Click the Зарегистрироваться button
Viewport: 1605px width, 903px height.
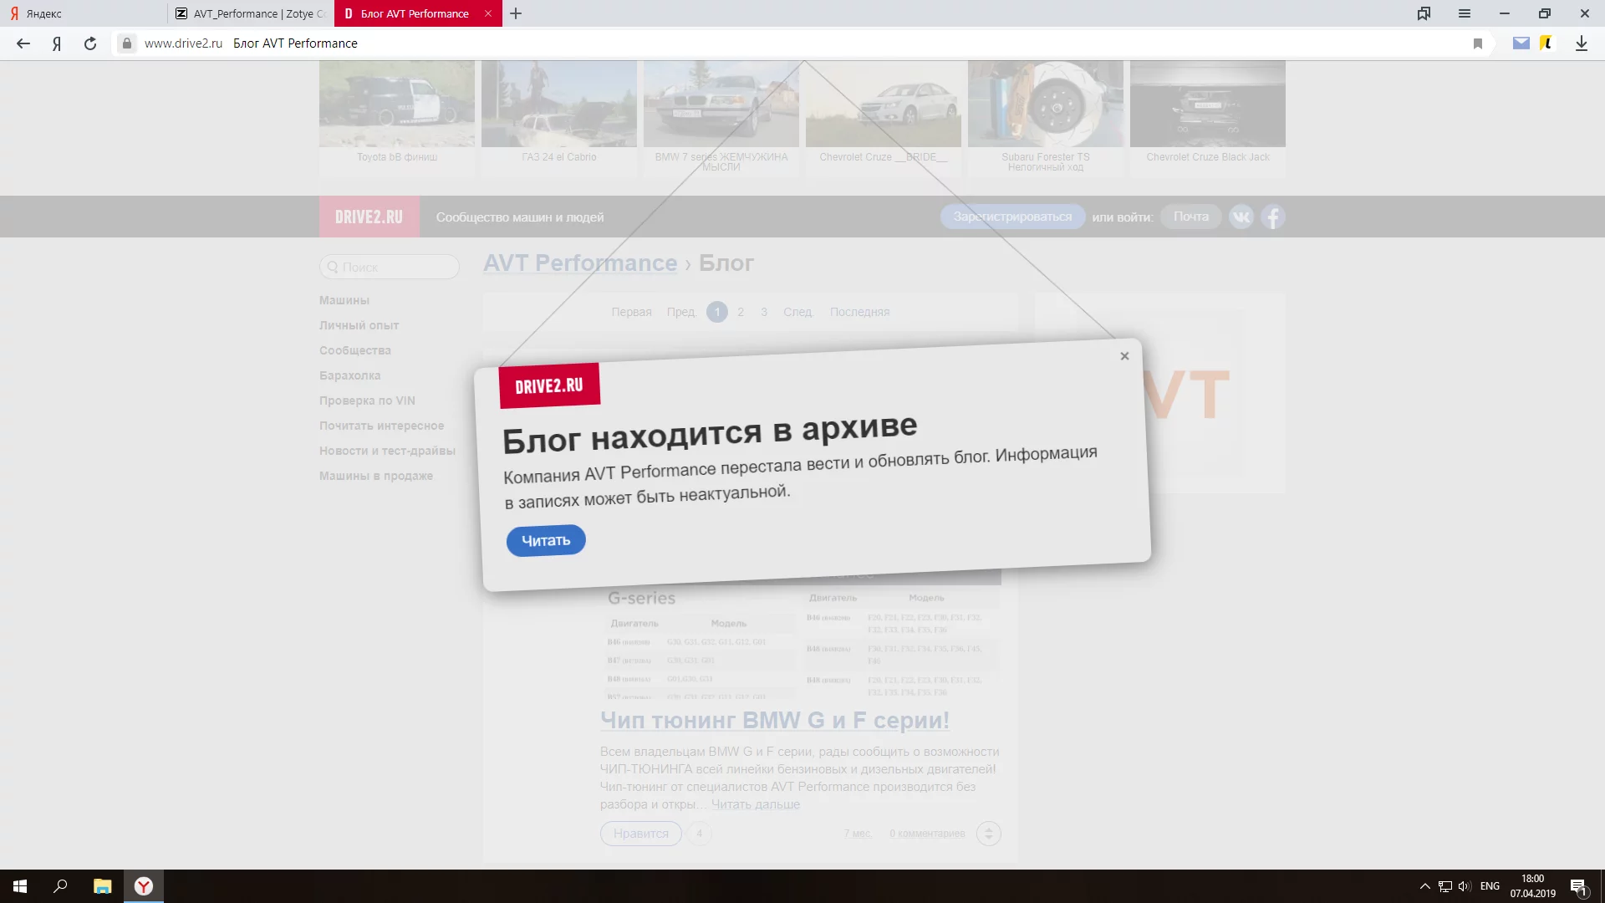point(1012,217)
